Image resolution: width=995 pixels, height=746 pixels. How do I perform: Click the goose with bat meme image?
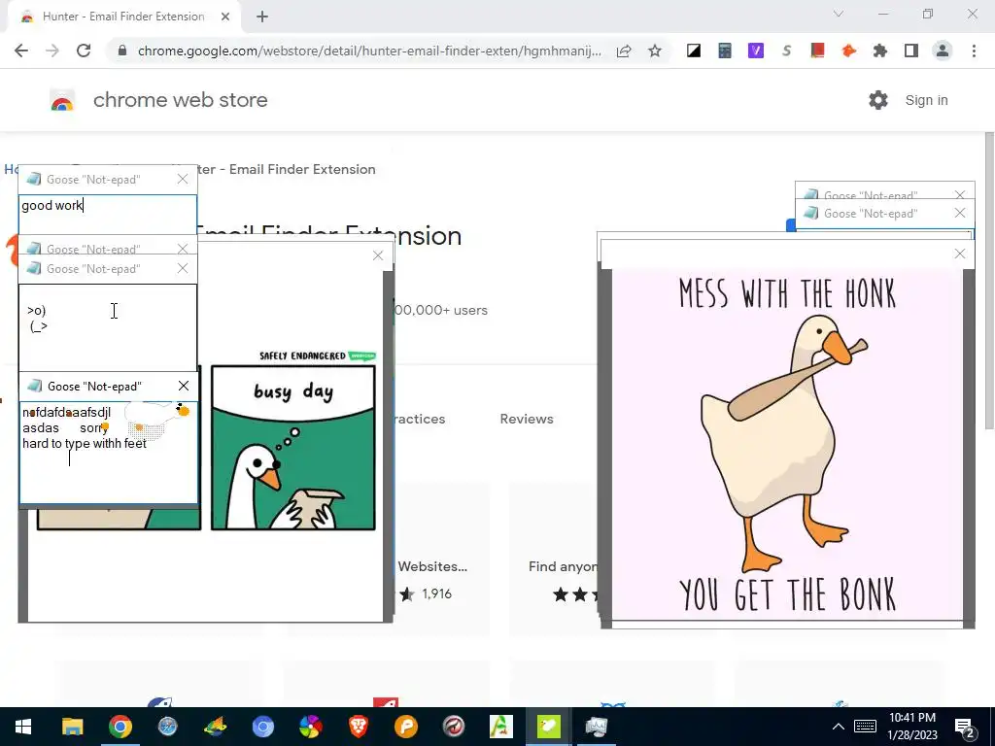click(x=787, y=444)
